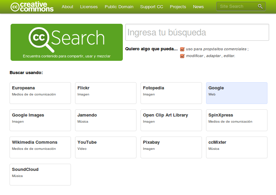
Task: Select the Pixabay image source
Action: pyautogui.click(x=171, y=147)
